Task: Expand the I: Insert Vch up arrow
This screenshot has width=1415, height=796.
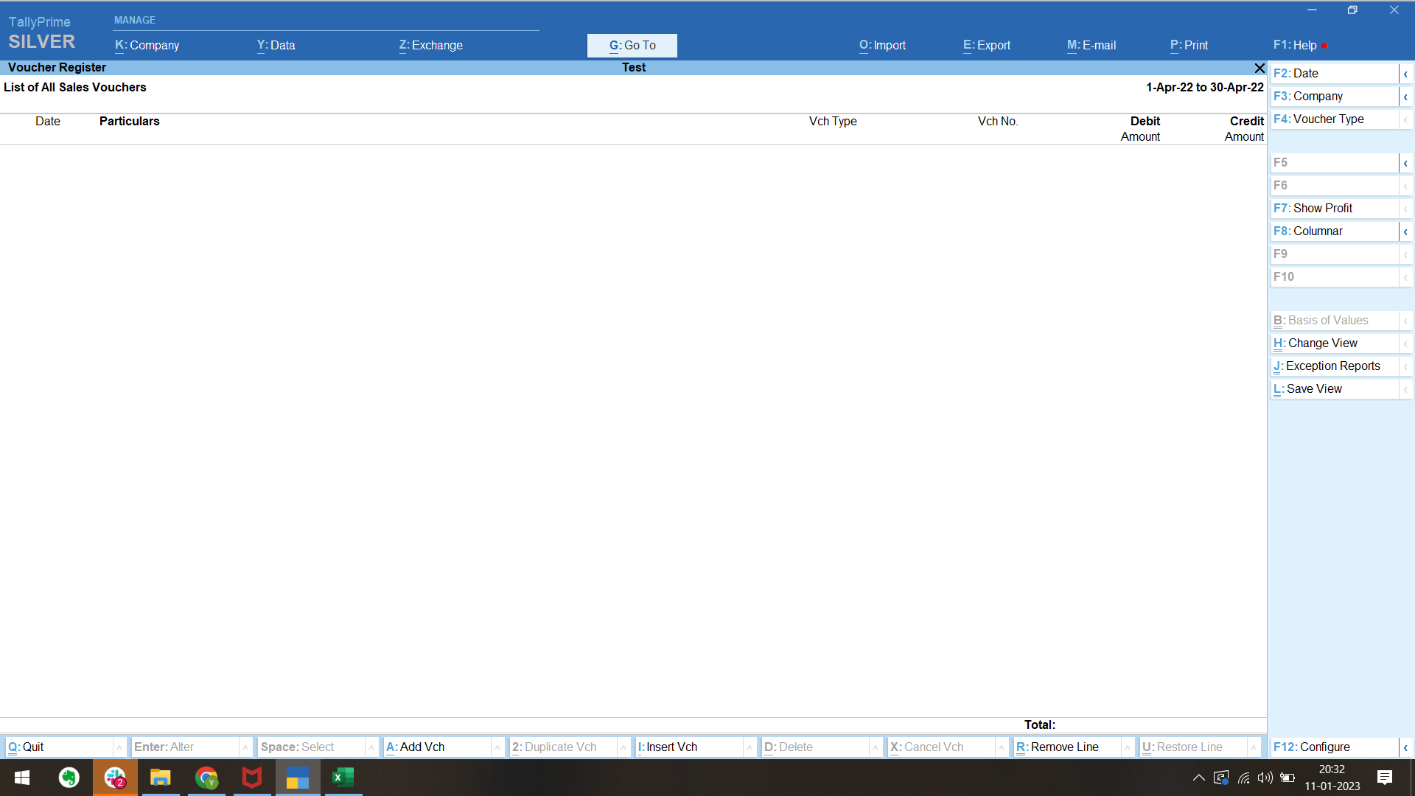Action: coord(750,747)
